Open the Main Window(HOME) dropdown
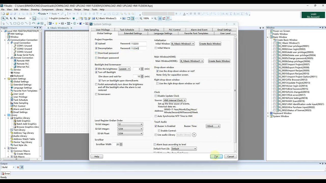 pos(192,61)
